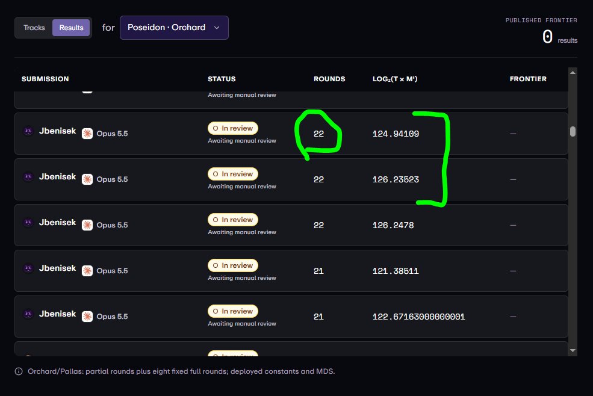Click the STATUS column header
Image resolution: width=593 pixels, height=396 pixels.
tap(222, 79)
